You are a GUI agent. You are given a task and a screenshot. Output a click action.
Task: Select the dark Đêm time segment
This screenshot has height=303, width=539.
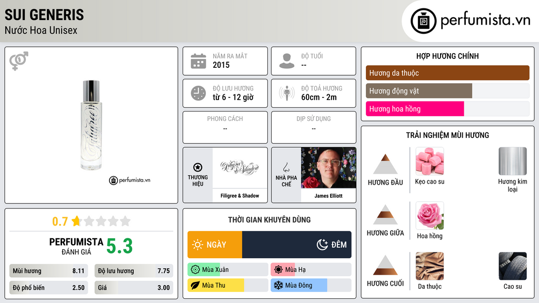coord(297,245)
